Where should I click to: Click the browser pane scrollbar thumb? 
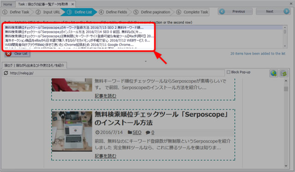pos(286,89)
